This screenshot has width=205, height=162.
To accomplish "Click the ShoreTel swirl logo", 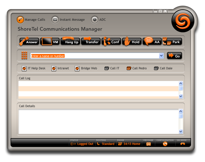I will click(x=183, y=21).
